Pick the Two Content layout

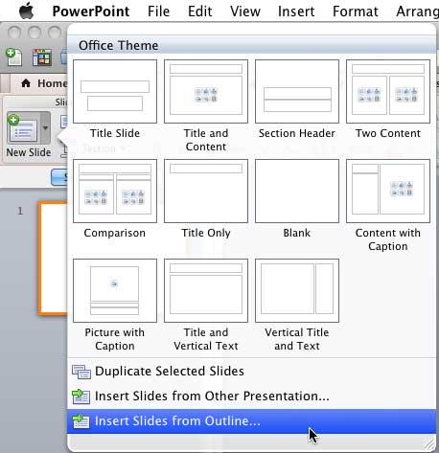[x=388, y=91]
